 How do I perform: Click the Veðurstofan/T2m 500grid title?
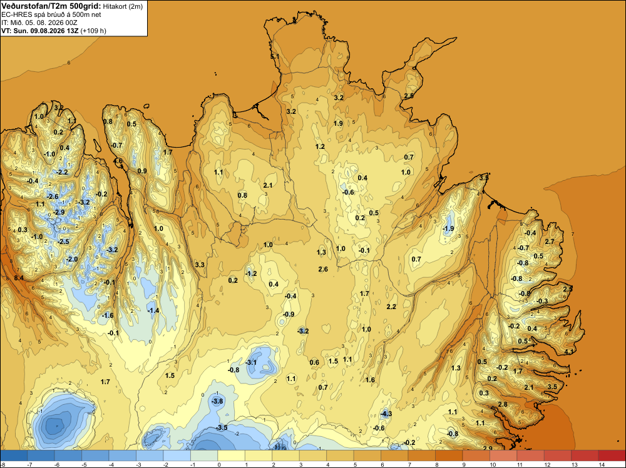tap(51, 6)
